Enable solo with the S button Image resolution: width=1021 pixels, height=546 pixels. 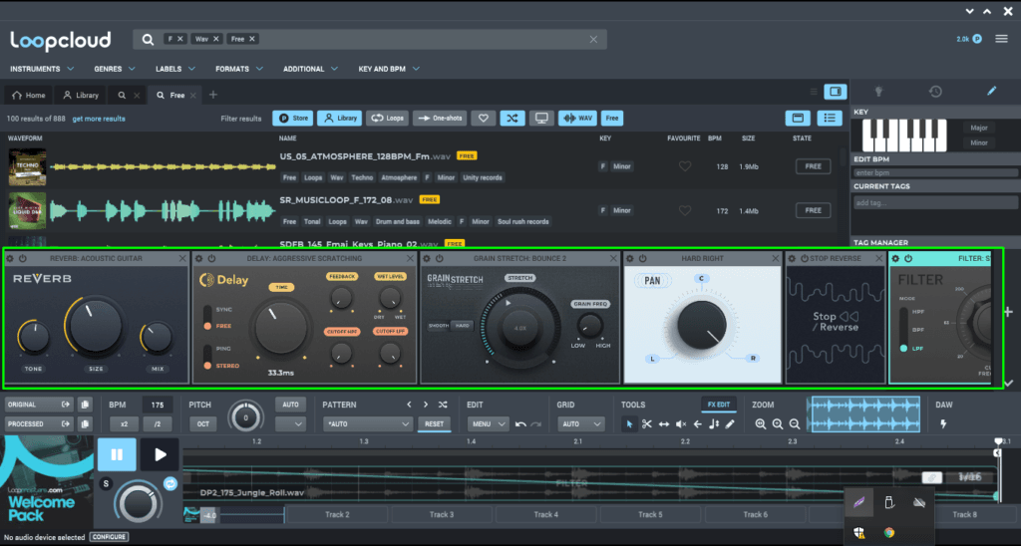click(106, 483)
